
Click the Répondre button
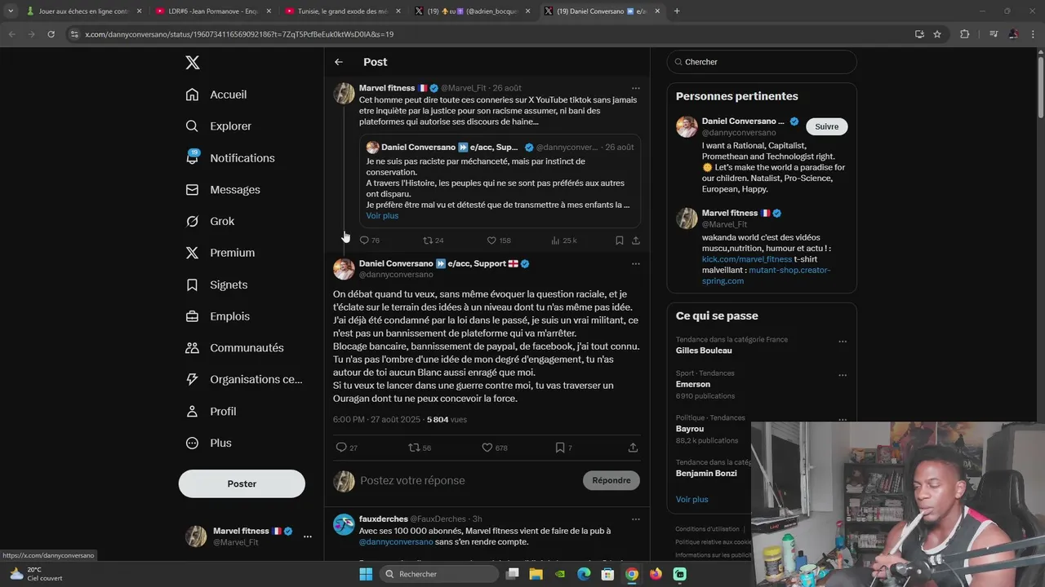click(x=611, y=480)
